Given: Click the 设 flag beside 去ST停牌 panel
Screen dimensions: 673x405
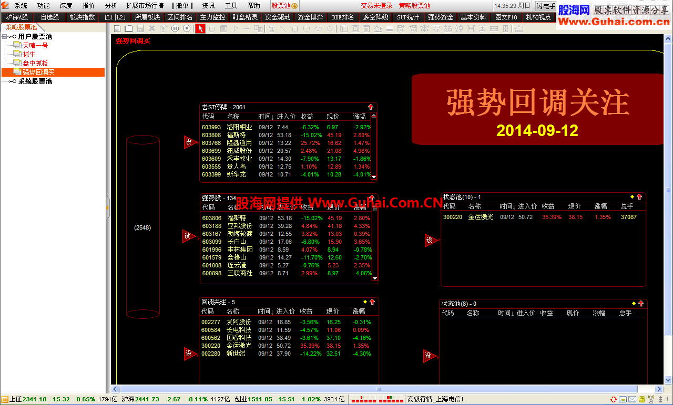Looking at the screenshot, I should pyautogui.click(x=189, y=142).
